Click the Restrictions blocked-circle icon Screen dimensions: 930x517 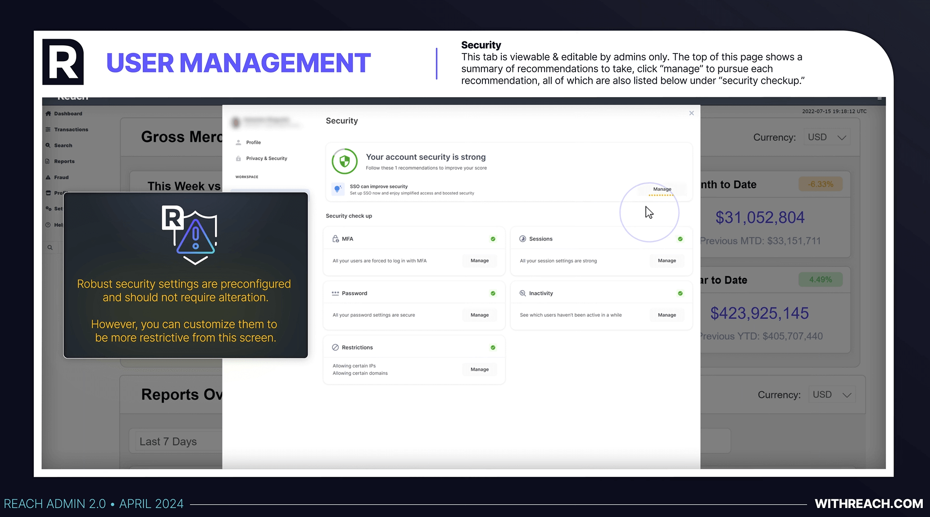(x=335, y=347)
